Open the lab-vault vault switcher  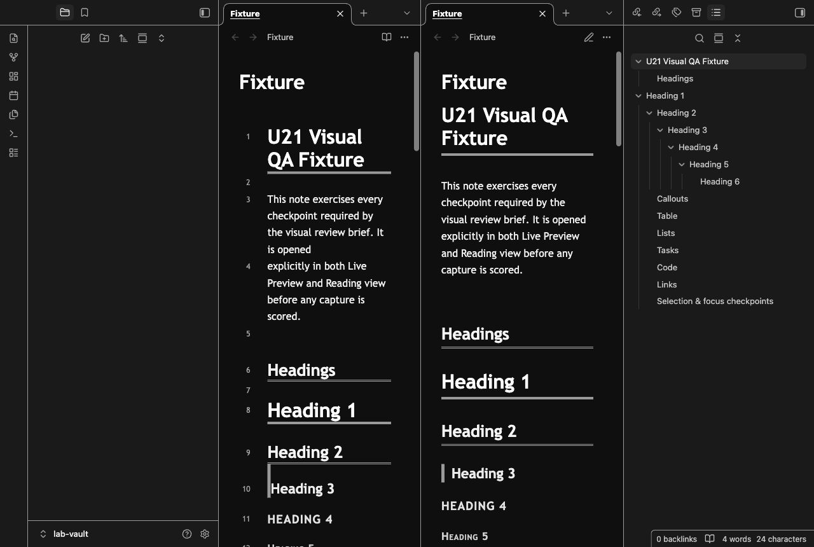(x=64, y=534)
